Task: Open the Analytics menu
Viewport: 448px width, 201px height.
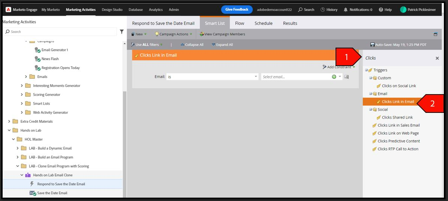Action: pyautogui.click(x=156, y=9)
